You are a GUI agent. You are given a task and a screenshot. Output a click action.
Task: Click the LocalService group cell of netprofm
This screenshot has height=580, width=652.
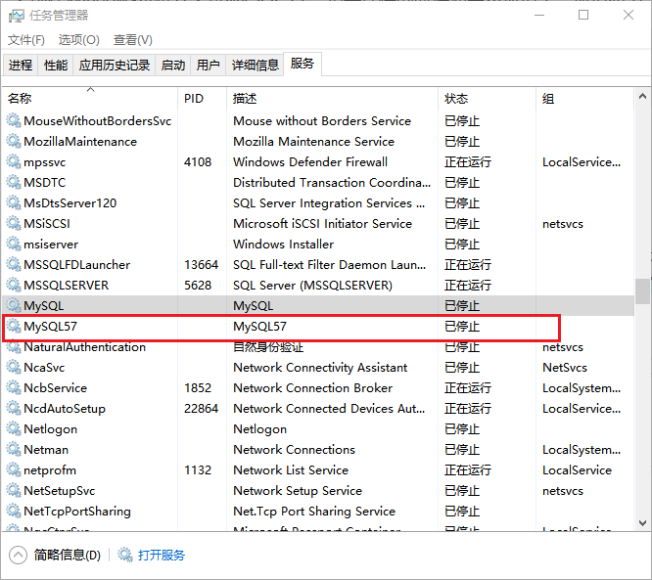coord(578,469)
